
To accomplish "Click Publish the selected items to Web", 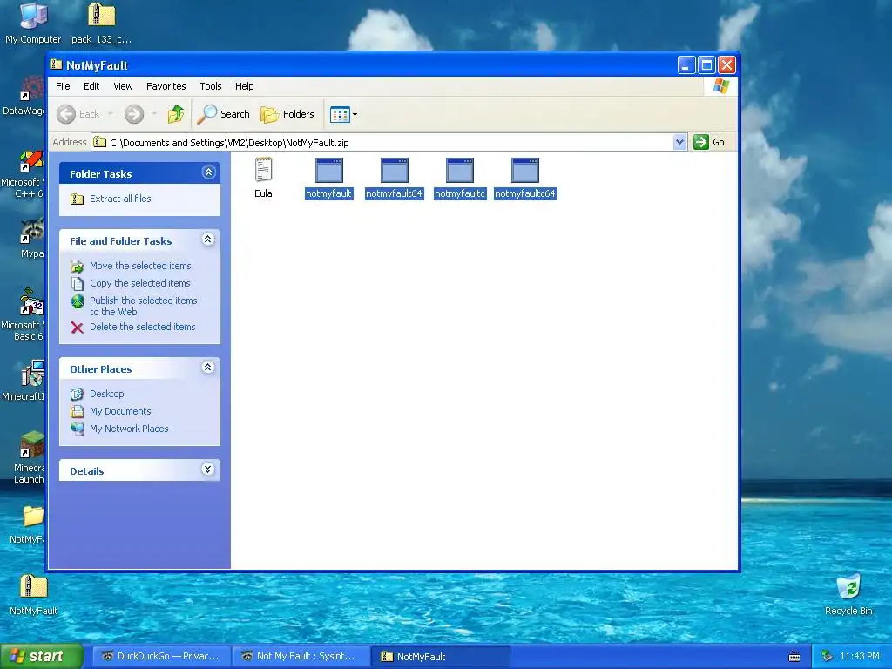I will [144, 306].
